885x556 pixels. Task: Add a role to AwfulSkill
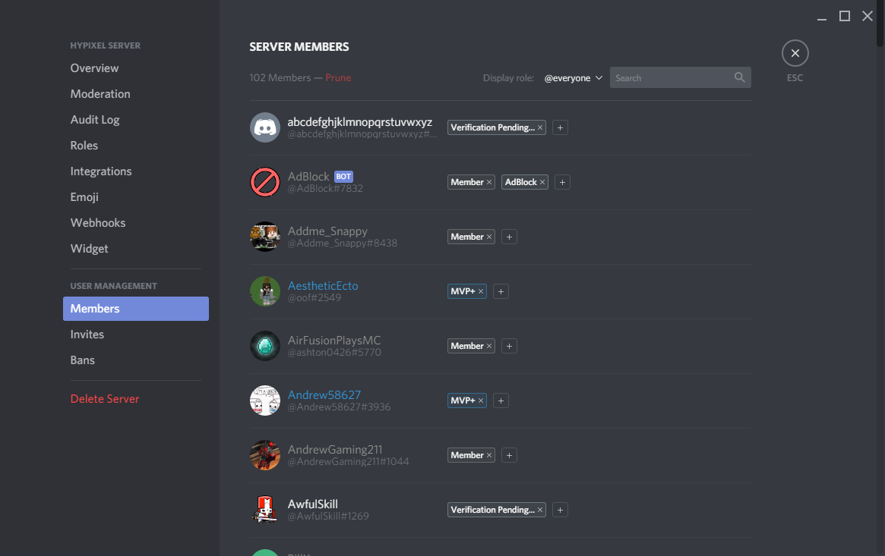(560, 510)
